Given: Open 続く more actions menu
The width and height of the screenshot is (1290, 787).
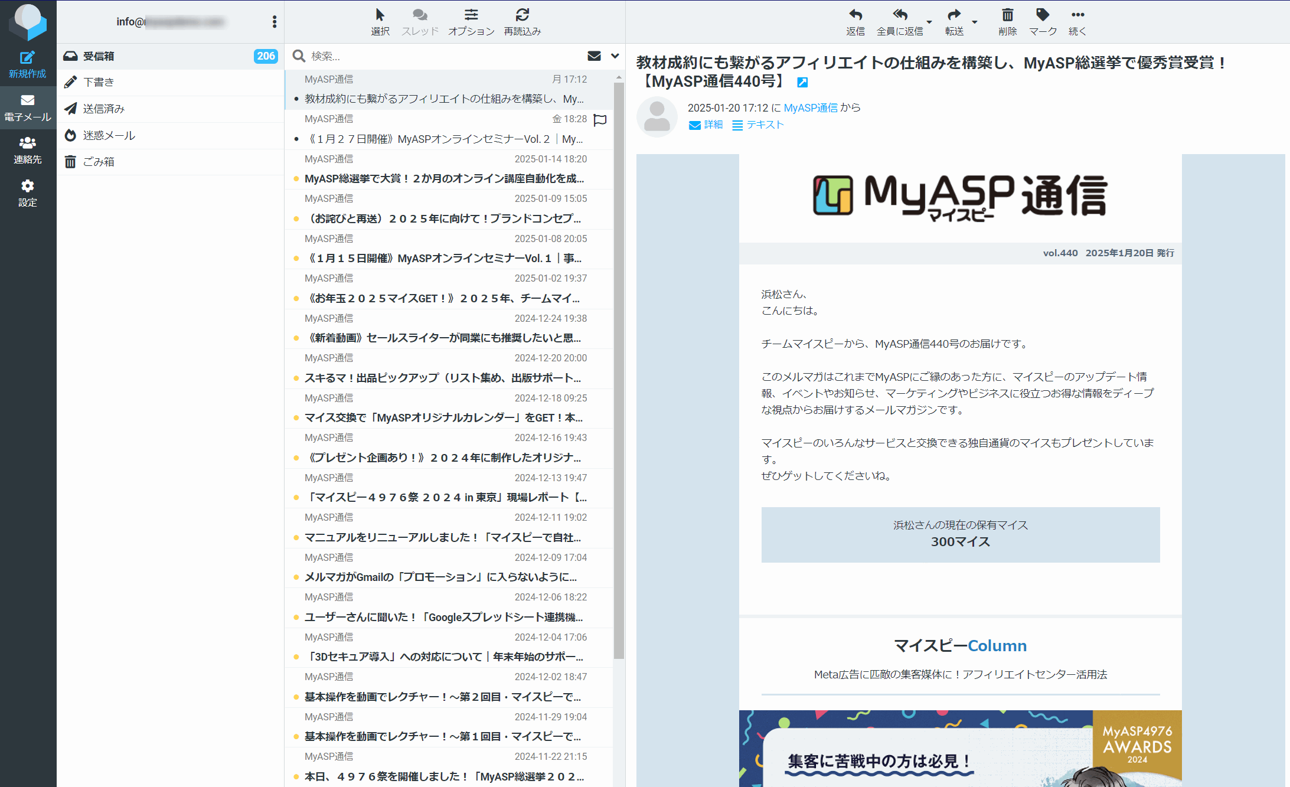Looking at the screenshot, I should click(x=1077, y=22).
